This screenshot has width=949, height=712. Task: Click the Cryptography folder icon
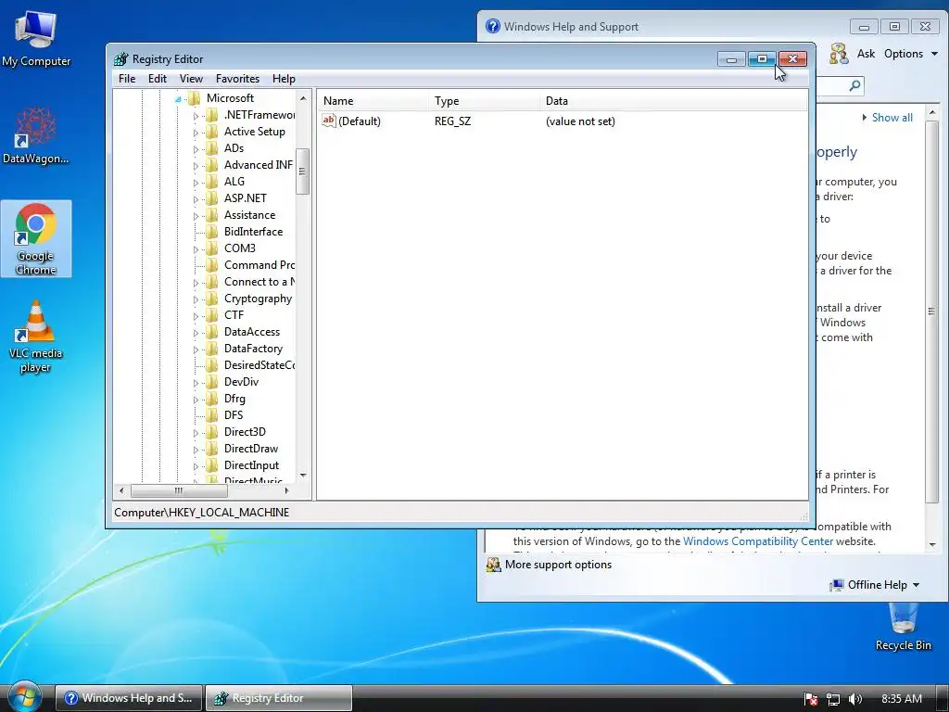click(212, 299)
